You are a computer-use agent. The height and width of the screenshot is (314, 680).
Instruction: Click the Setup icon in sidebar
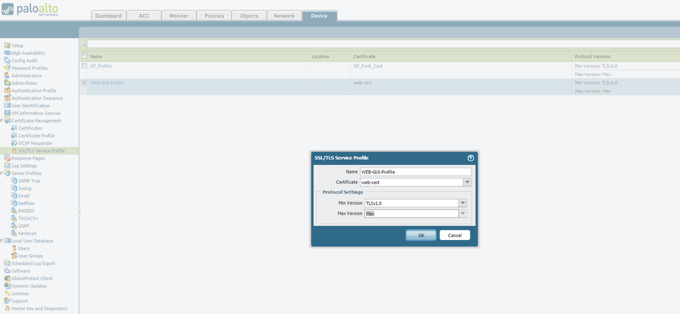7,46
